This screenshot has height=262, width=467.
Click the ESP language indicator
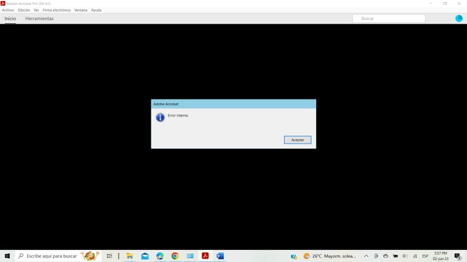click(x=425, y=256)
